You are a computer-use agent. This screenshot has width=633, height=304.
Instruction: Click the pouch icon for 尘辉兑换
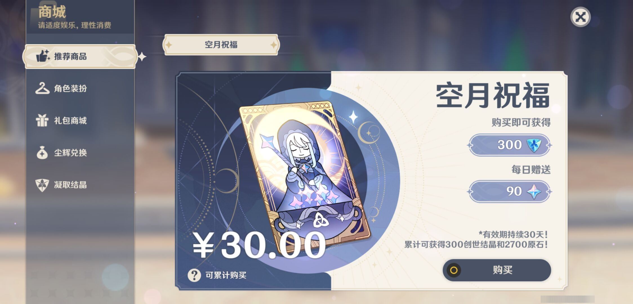[x=42, y=153]
